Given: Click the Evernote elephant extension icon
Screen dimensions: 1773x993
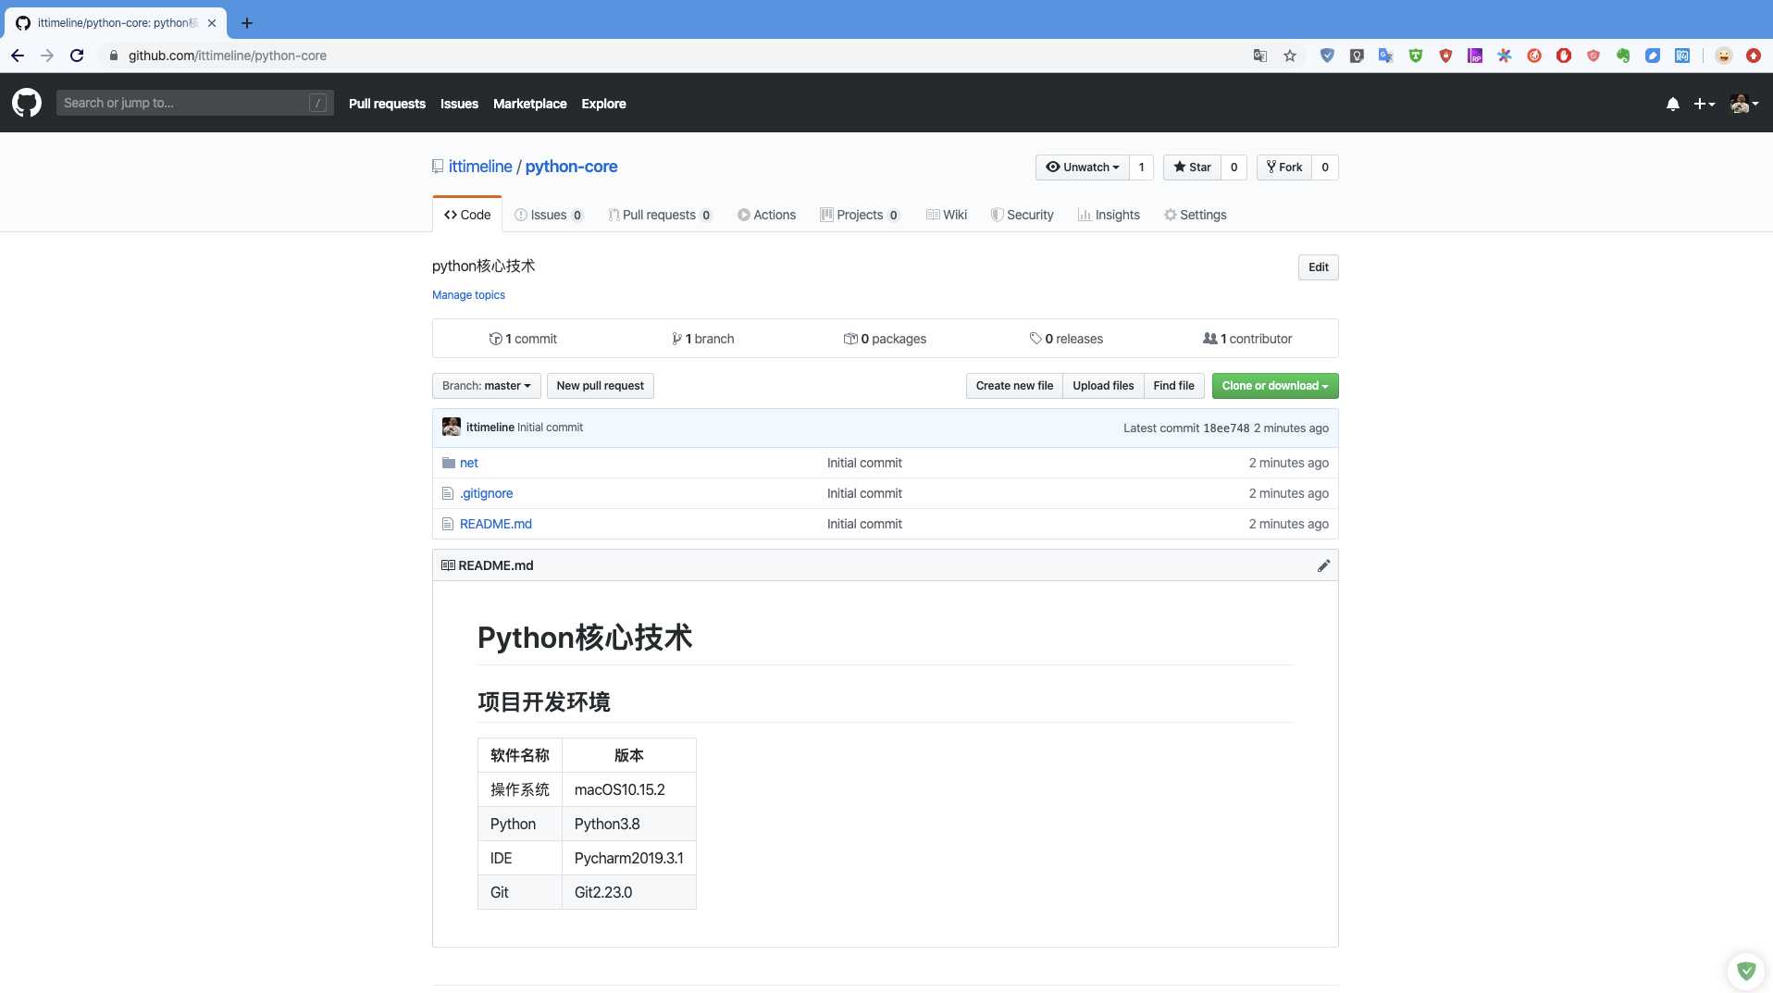Looking at the screenshot, I should (x=1623, y=56).
